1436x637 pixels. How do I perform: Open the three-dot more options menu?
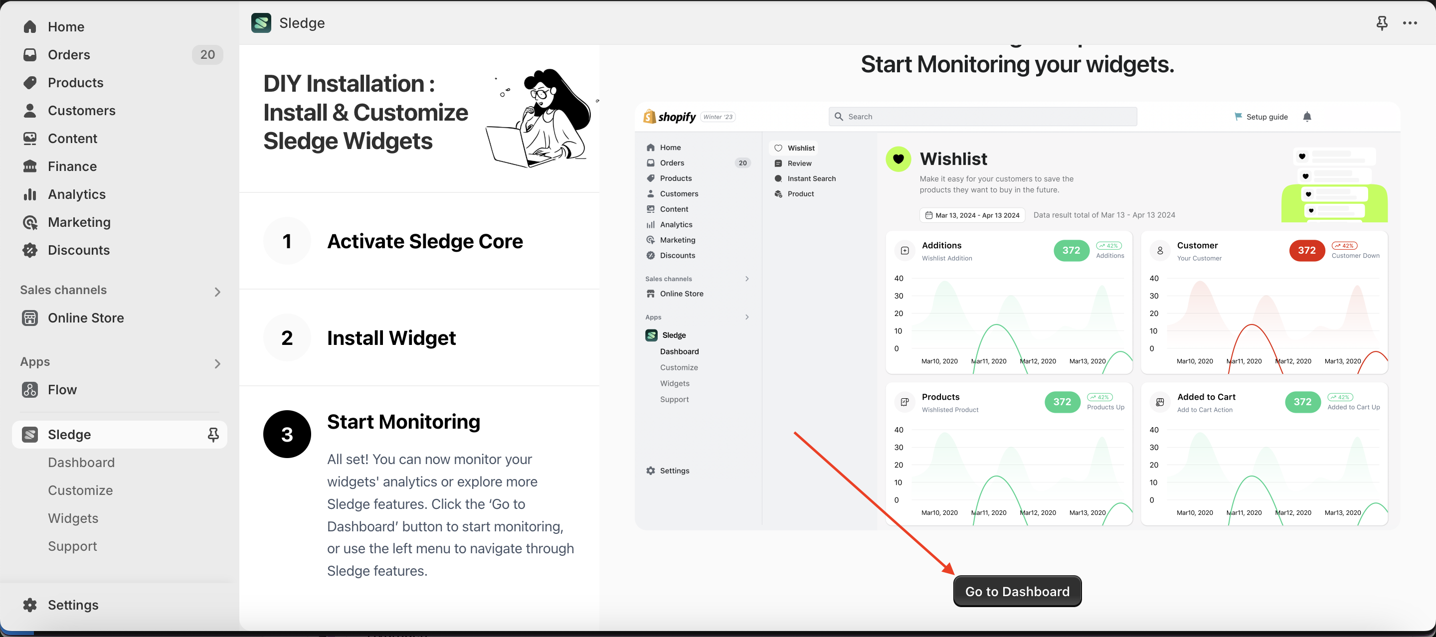pyautogui.click(x=1410, y=23)
